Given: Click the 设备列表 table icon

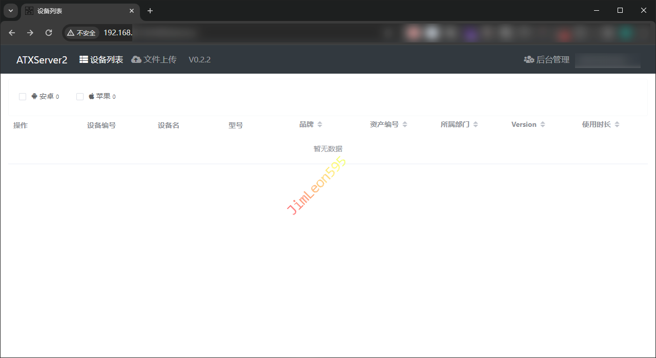Looking at the screenshot, I should click(x=84, y=60).
